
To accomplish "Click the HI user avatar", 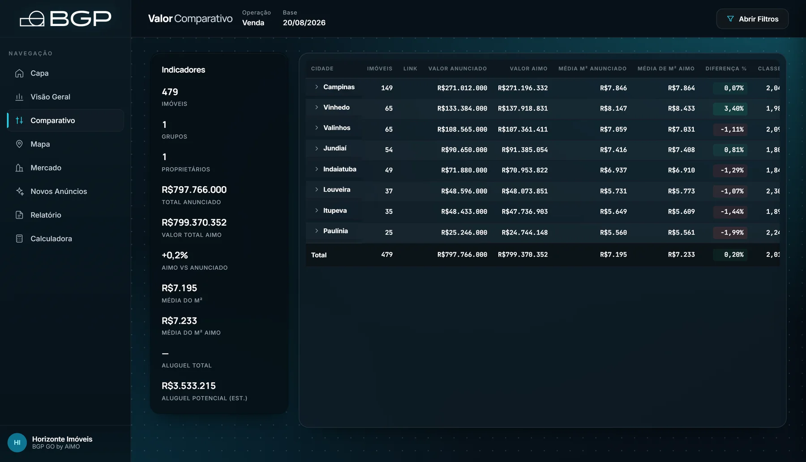I will pyautogui.click(x=17, y=443).
